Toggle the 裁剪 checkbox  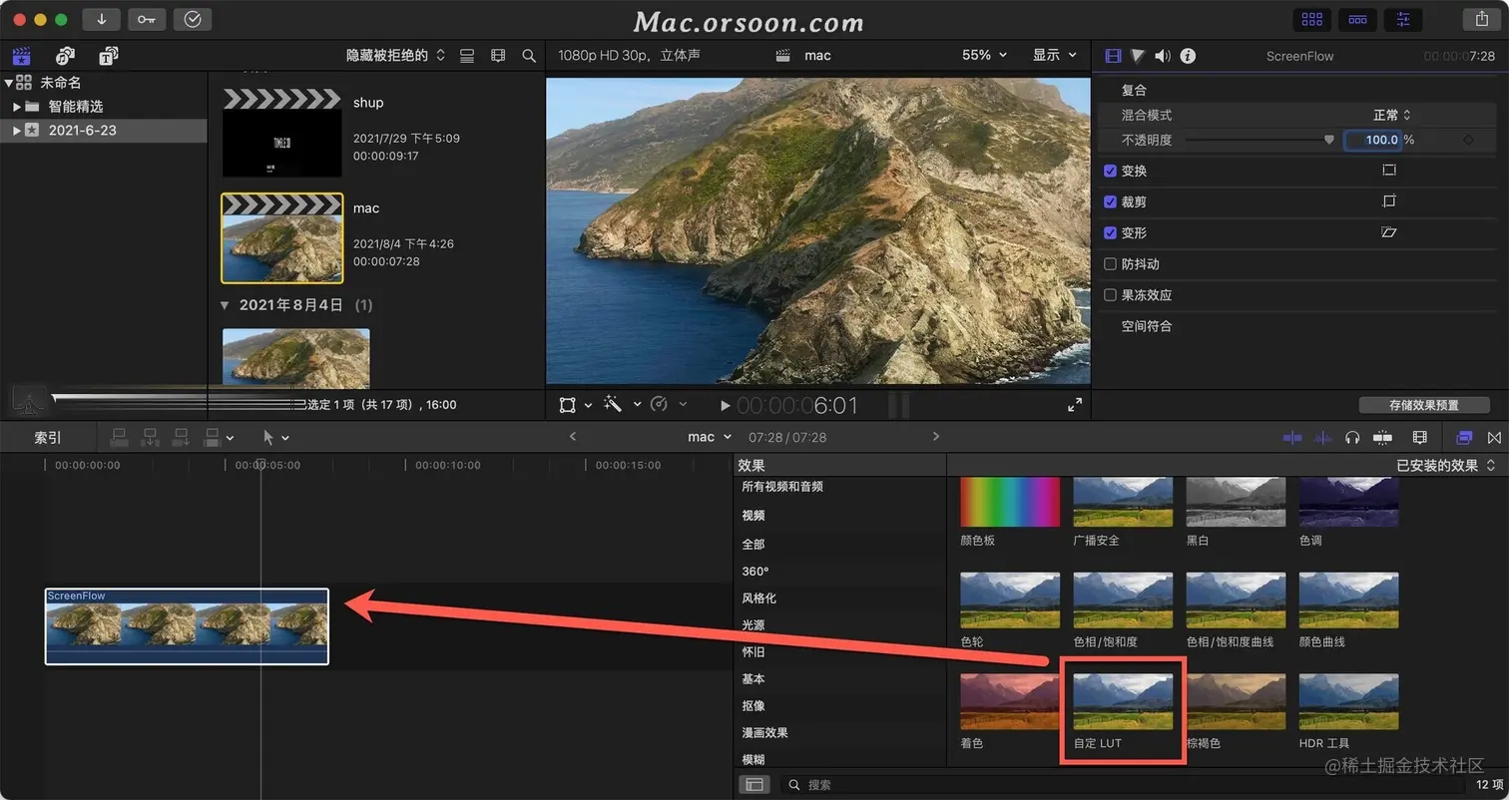tap(1110, 201)
